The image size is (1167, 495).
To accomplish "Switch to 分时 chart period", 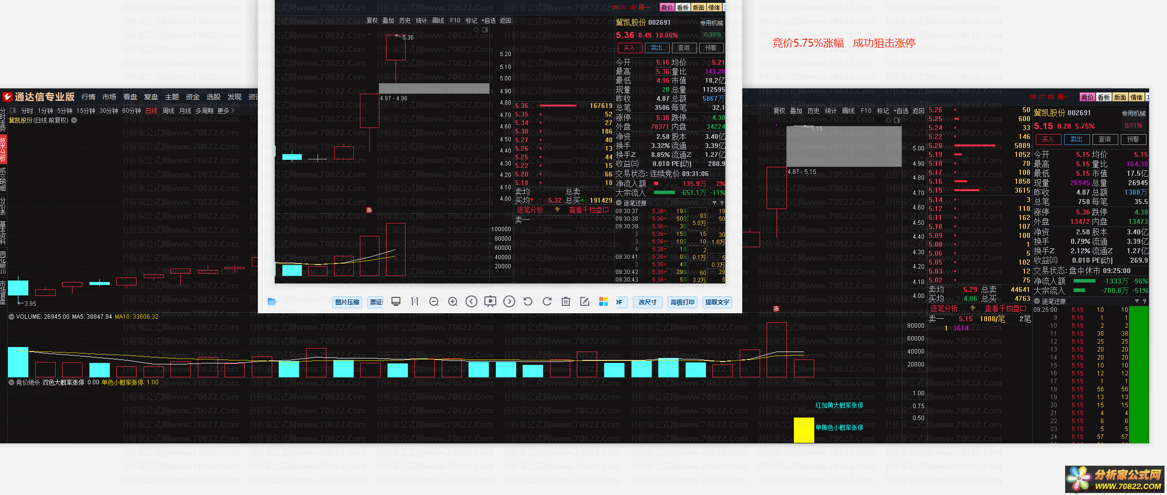I will 27,111.
